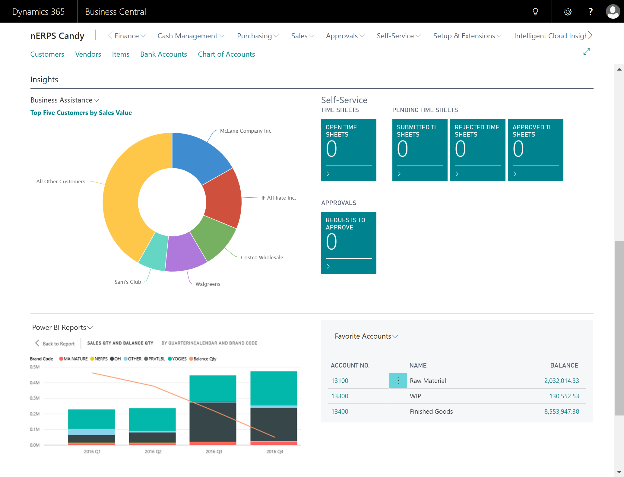Click Balance Qty legend entry
Image resolution: width=624 pixels, height=477 pixels.
203,359
